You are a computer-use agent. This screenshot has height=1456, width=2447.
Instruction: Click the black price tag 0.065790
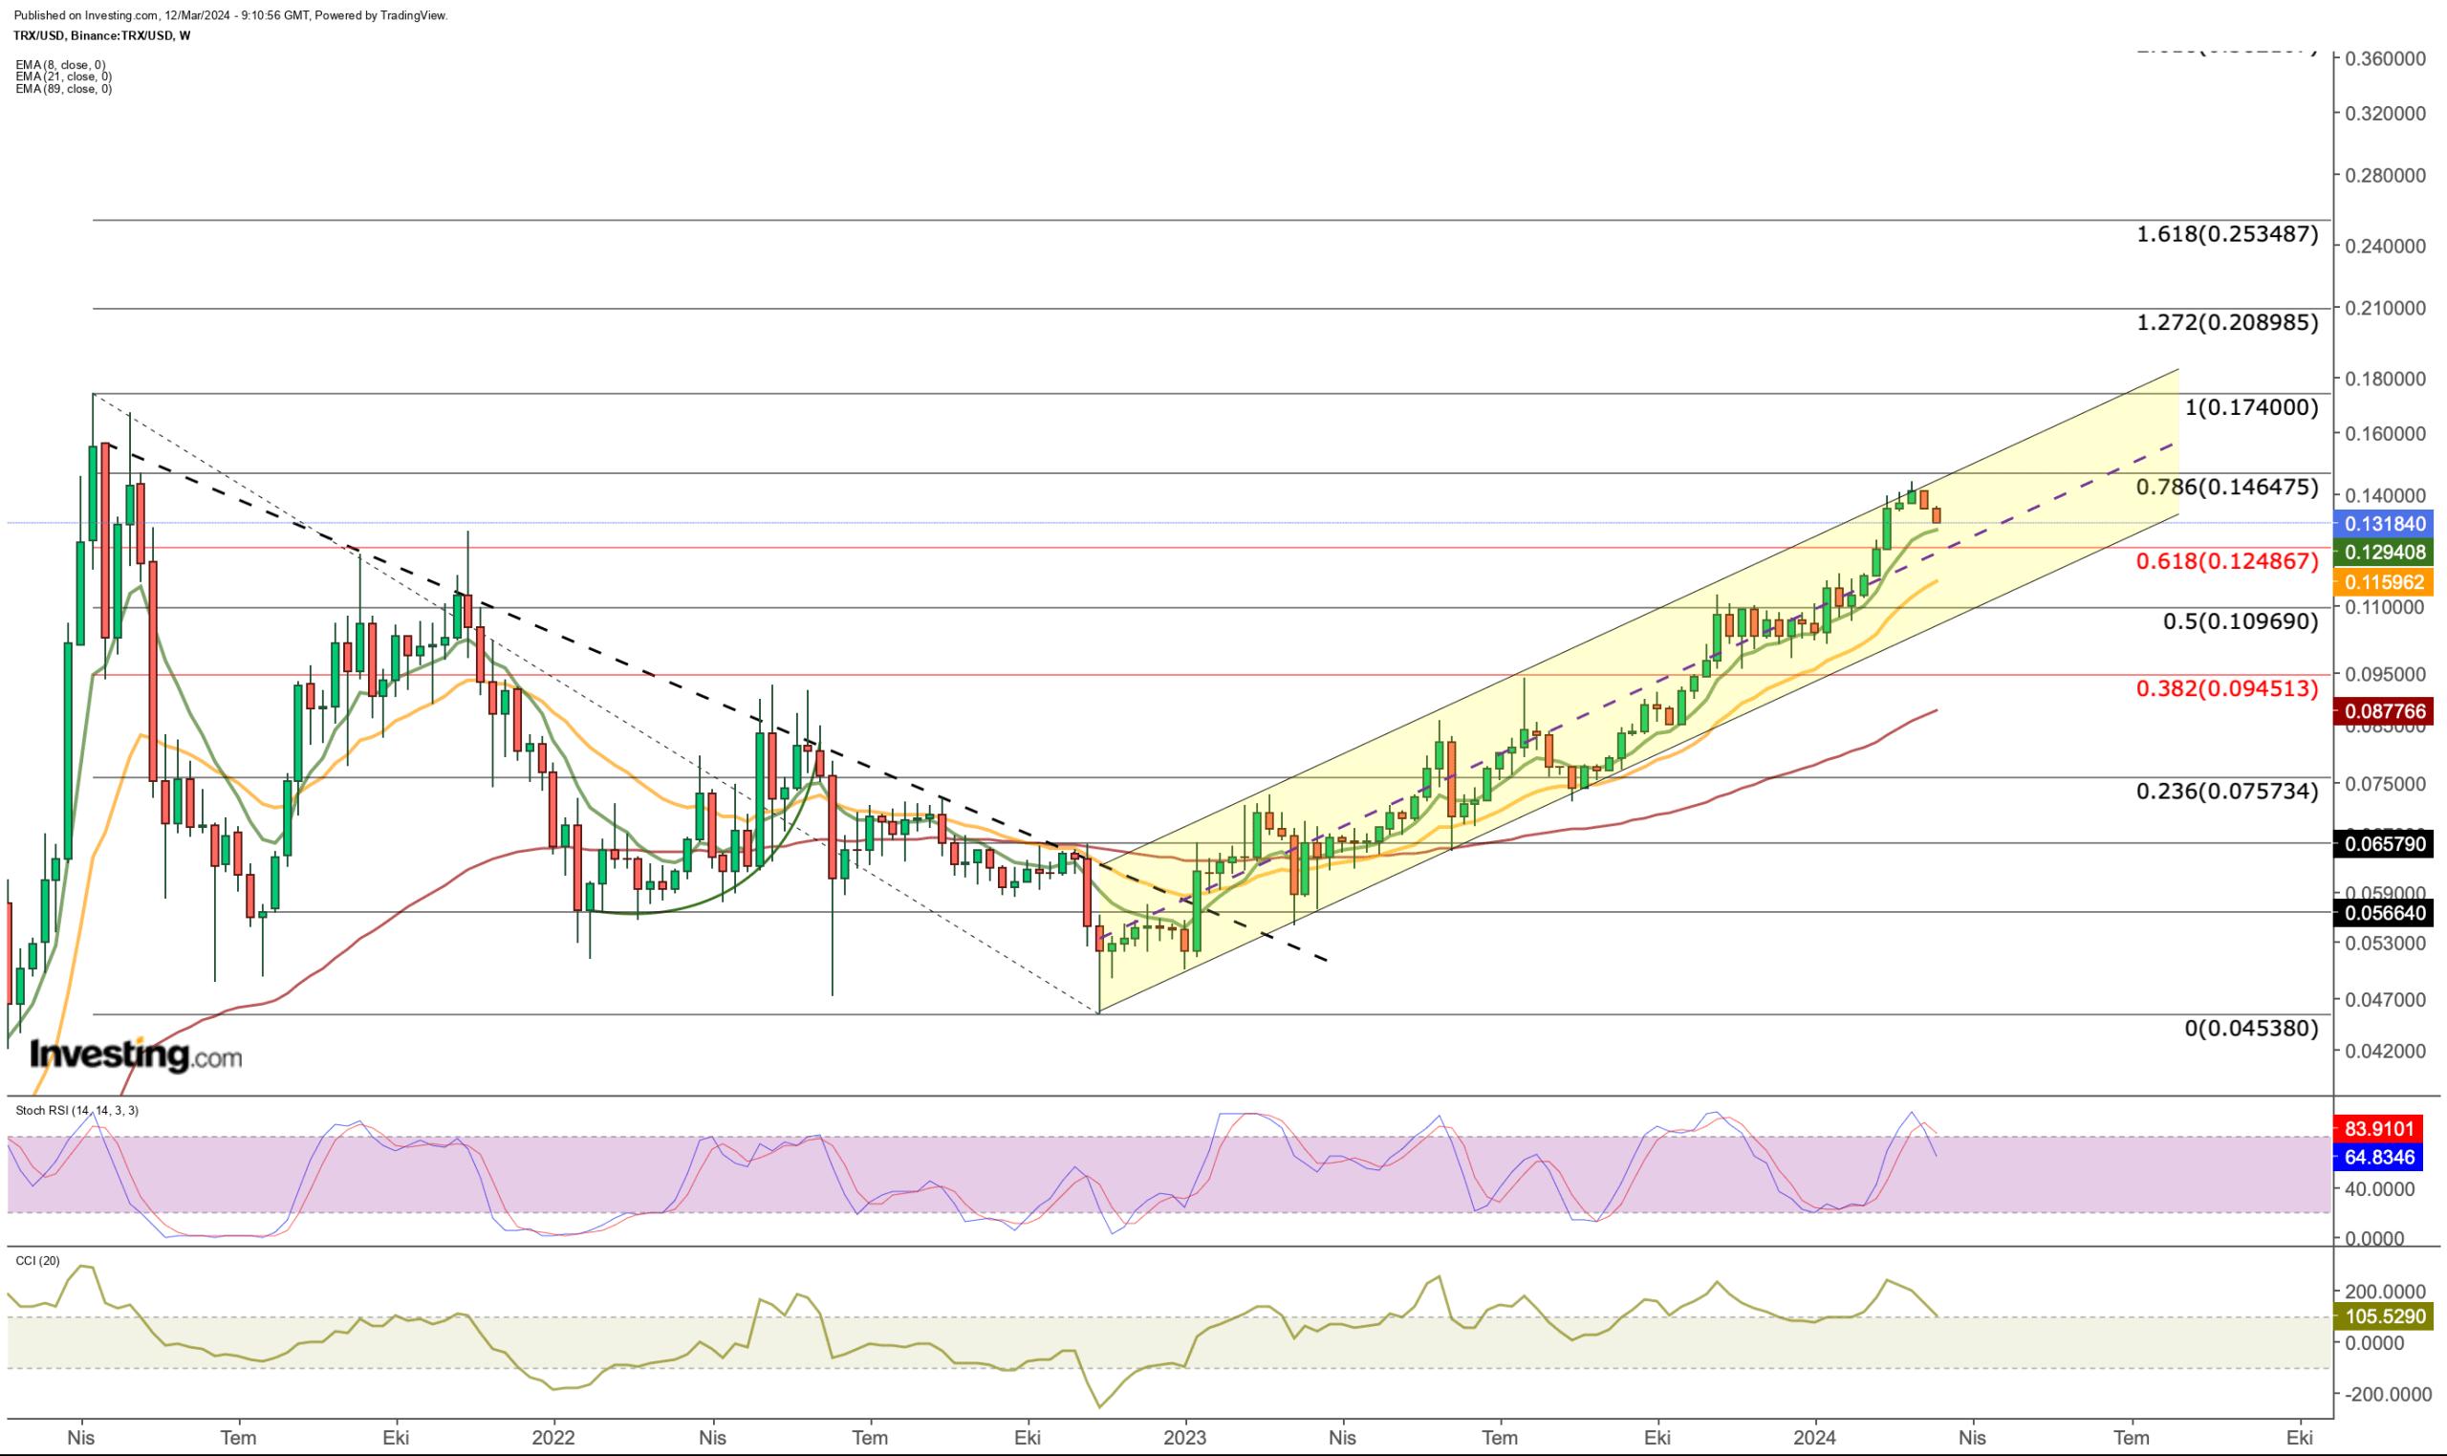2383,844
